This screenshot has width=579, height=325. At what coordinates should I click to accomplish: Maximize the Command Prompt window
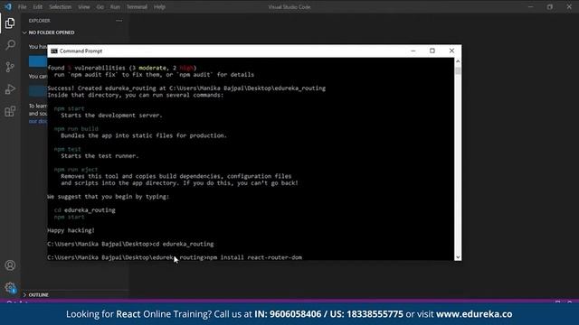432,51
